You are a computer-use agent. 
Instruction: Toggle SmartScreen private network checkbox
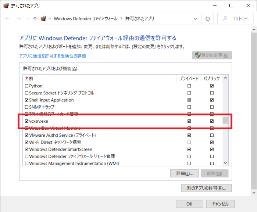(189, 149)
